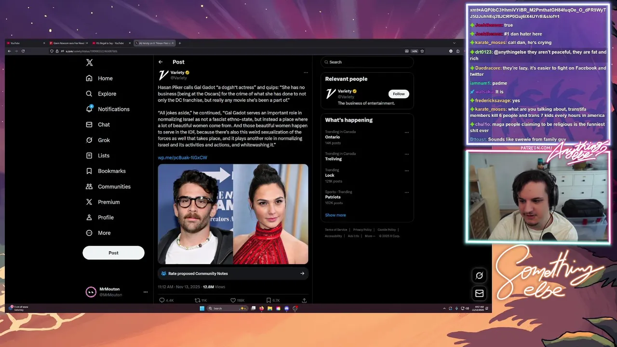Open the Variety post's three-dot menu
The width and height of the screenshot is (617, 347).
(306, 73)
